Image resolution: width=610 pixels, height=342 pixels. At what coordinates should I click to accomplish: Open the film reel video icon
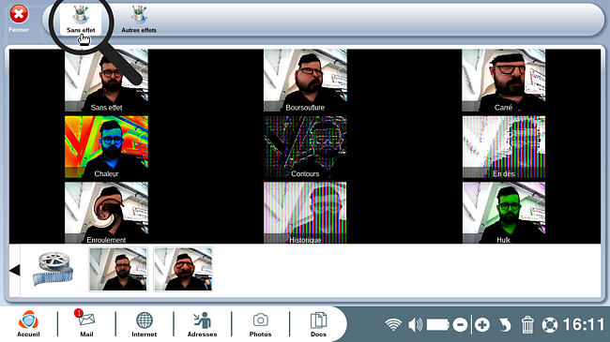pyautogui.click(x=53, y=269)
